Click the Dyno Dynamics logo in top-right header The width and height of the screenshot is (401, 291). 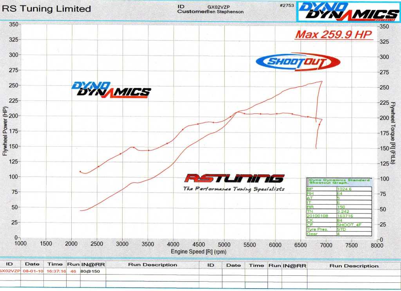pyautogui.click(x=348, y=11)
